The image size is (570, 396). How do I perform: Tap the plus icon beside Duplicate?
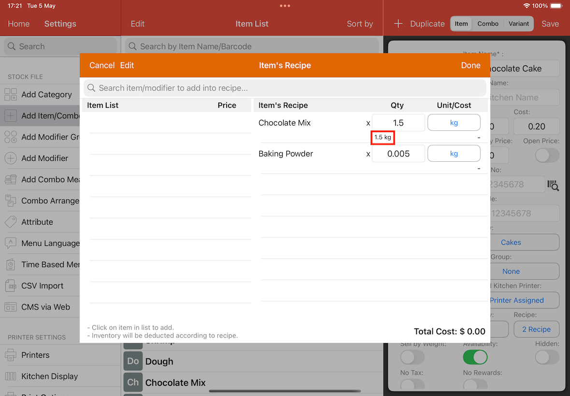point(398,24)
